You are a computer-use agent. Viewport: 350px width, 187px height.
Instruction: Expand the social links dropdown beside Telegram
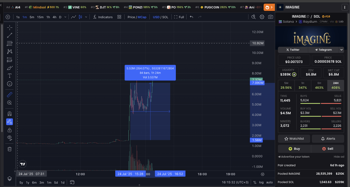[341, 50]
